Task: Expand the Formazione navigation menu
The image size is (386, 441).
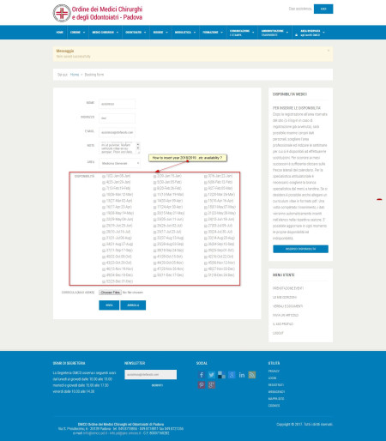Action: (x=213, y=33)
